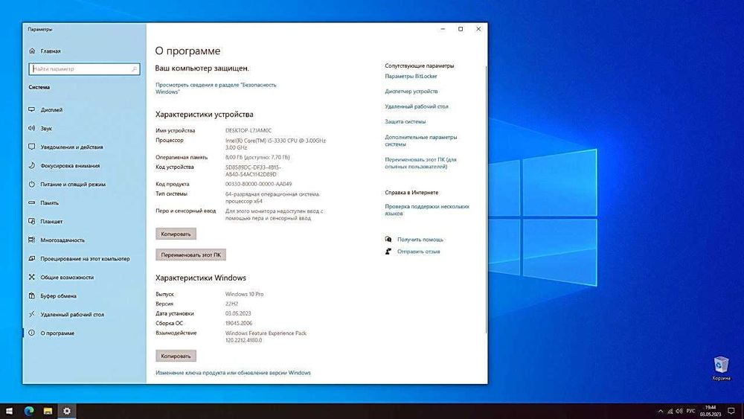Open Фокусировка внимания moon icon

point(32,166)
